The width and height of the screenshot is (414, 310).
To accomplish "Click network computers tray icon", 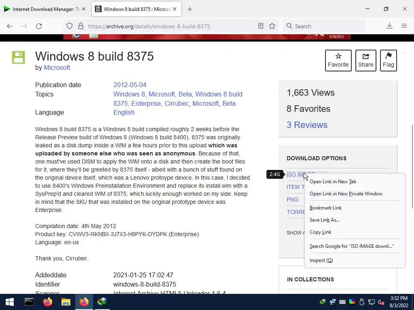I will tap(333, 302).
